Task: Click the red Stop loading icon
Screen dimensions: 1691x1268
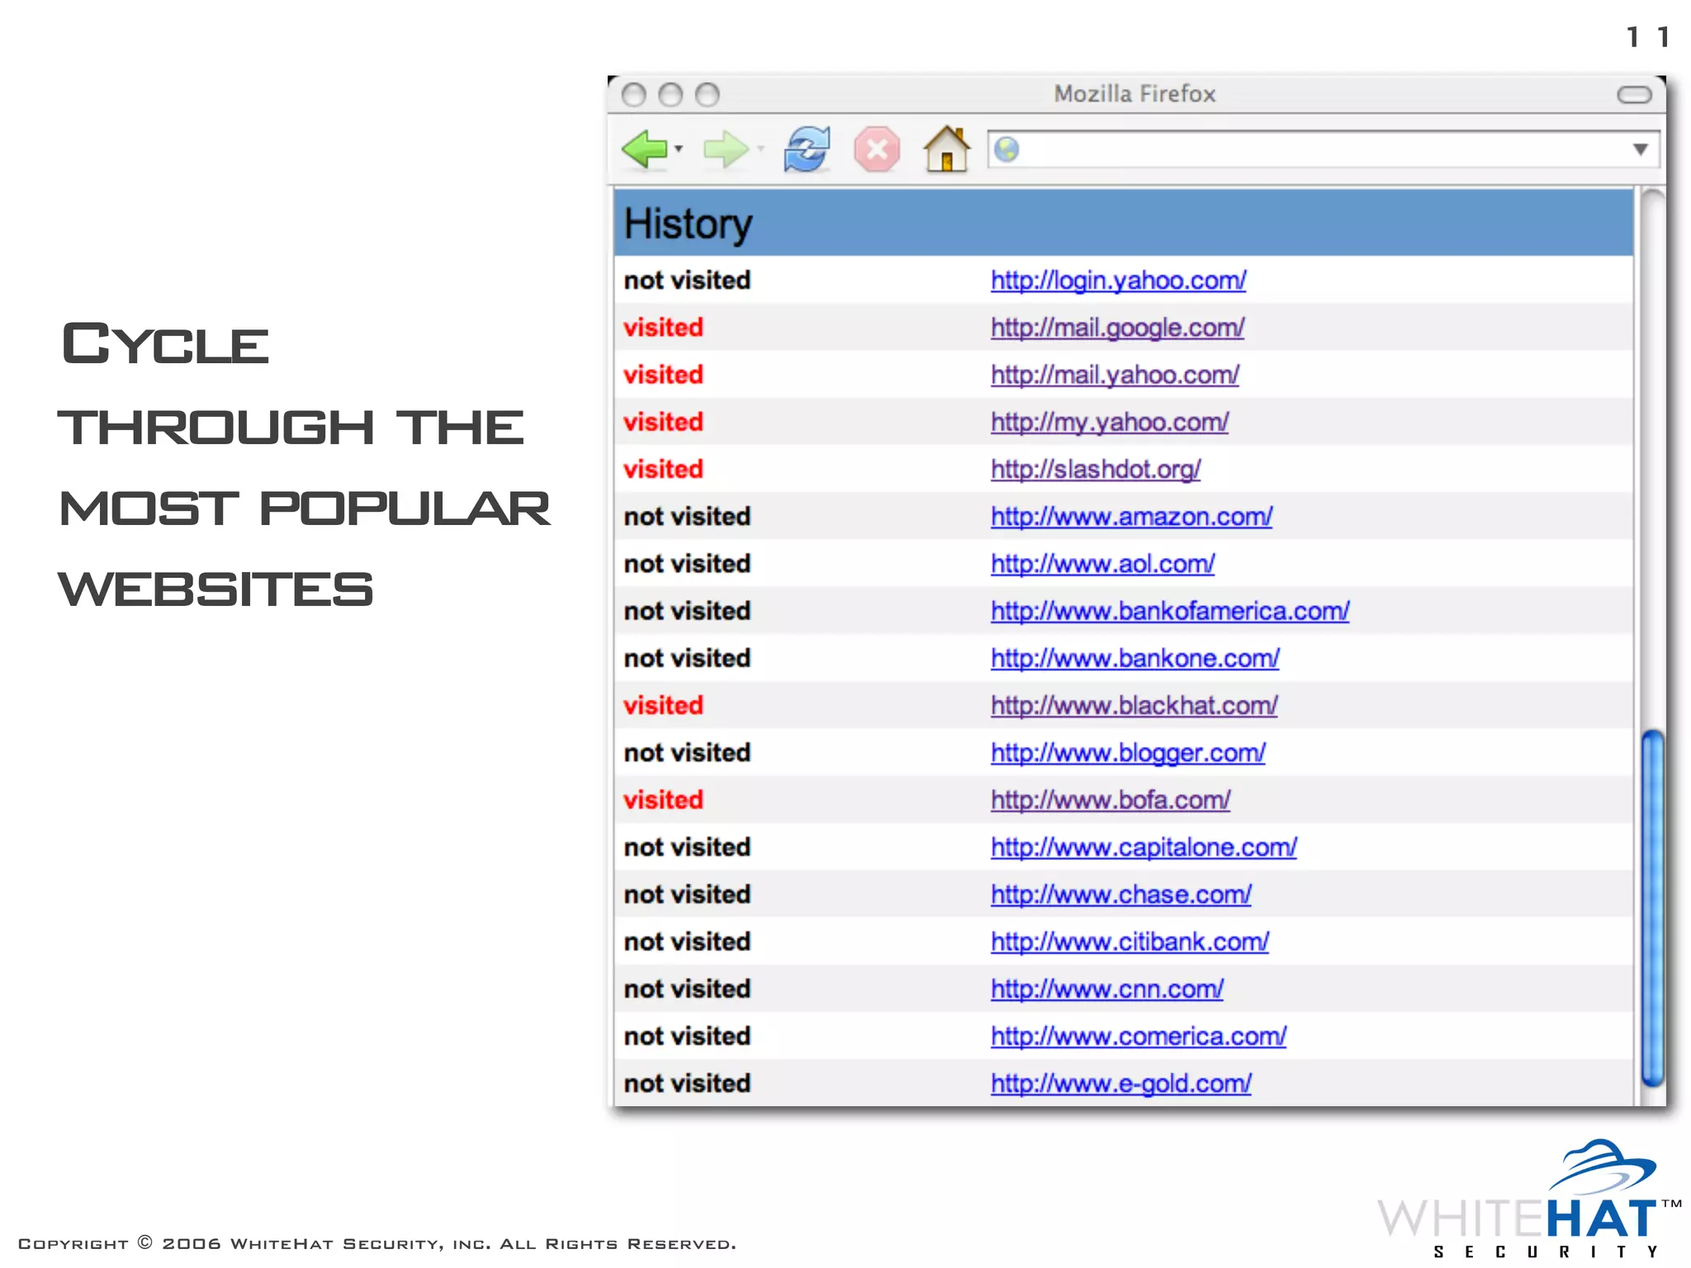Action: coord(877,149)
